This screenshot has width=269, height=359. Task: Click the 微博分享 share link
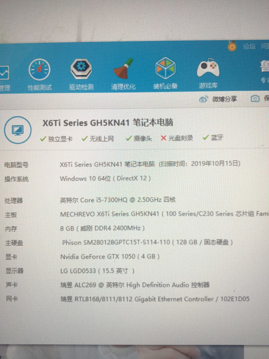click(224, 99)
